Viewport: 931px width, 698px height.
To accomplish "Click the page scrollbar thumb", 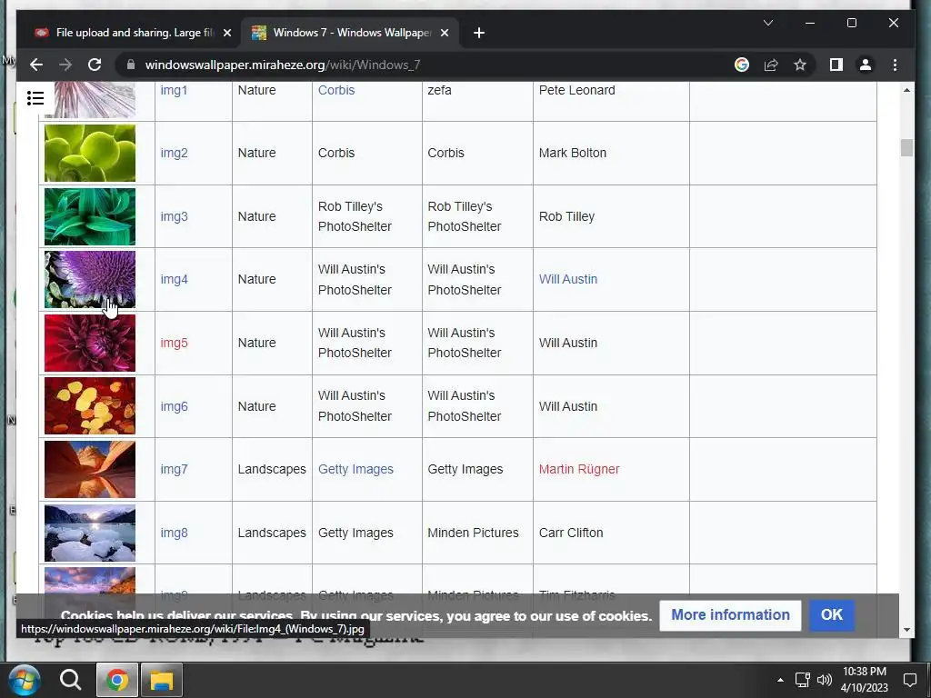I will click(x=906, y=147).
